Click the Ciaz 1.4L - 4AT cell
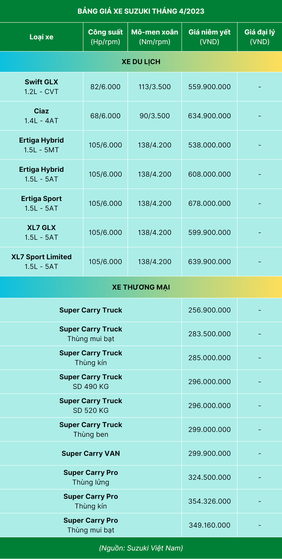This screenshot has width=282, height=559. 41,116
